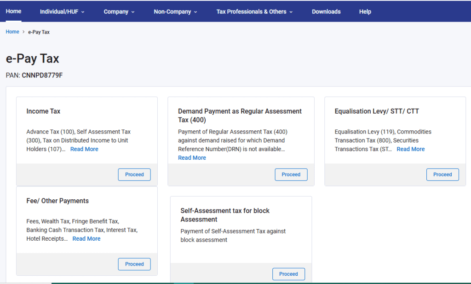Open the Help menu item
The width and height of the screenshot is (471, 284).
tap(365, 12)
